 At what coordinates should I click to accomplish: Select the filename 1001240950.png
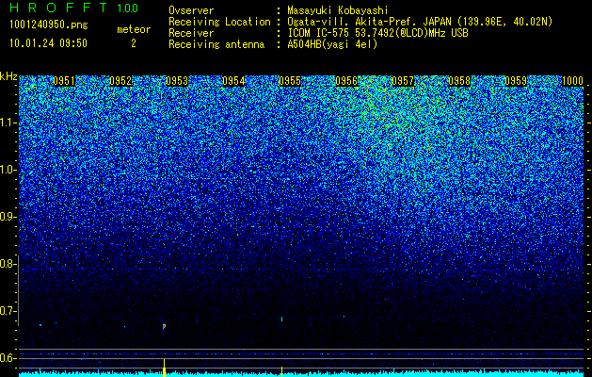coord(49,25)
